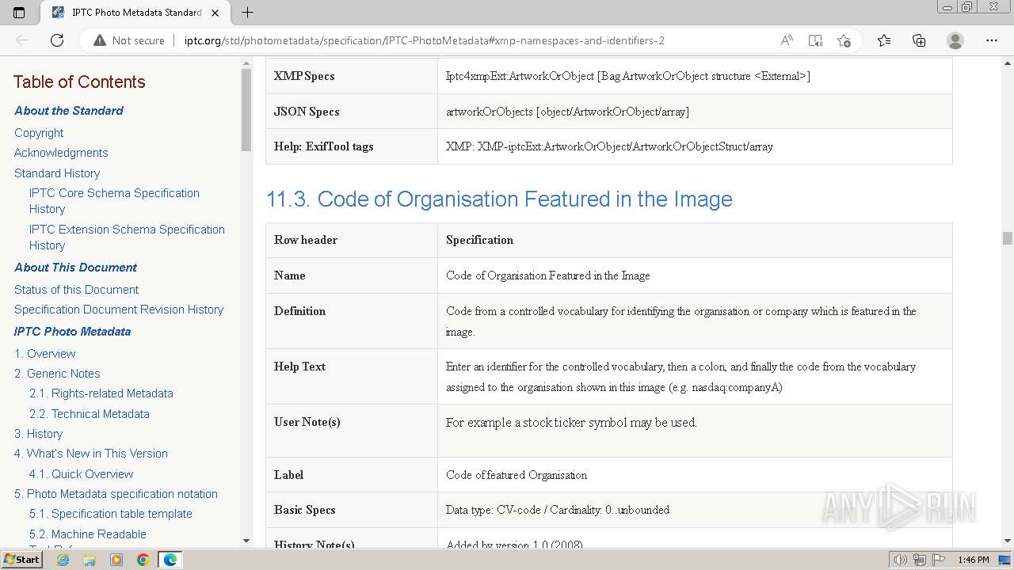
Task: Launch Google Chrome from taskbar
Action: [x=143, y=560]
